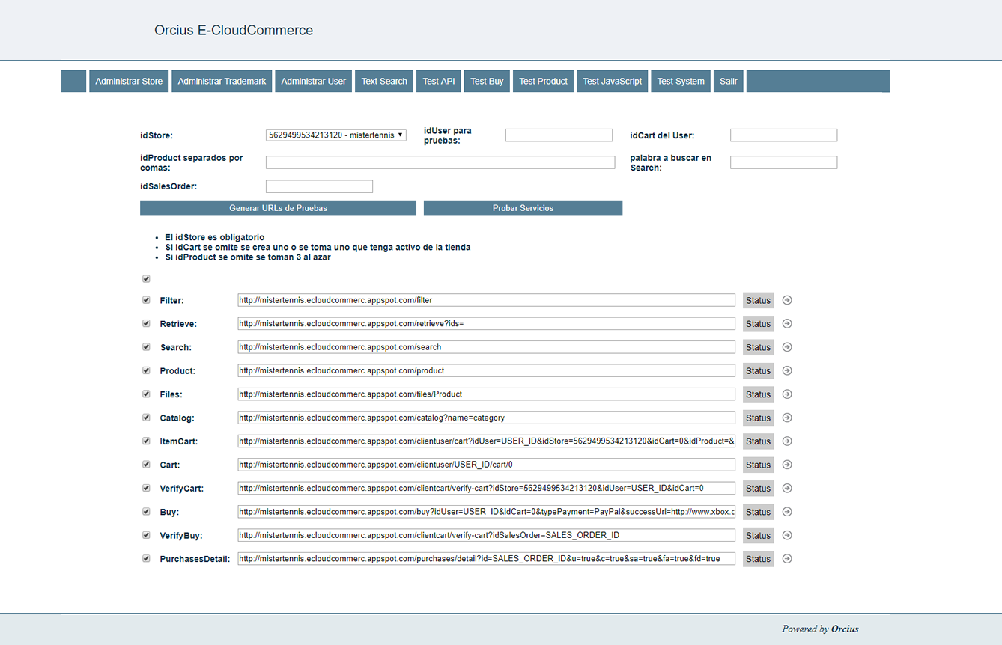The image size is (1002, 645).
Task: Open Administrar Store menu
Action: tap(129, 81)
